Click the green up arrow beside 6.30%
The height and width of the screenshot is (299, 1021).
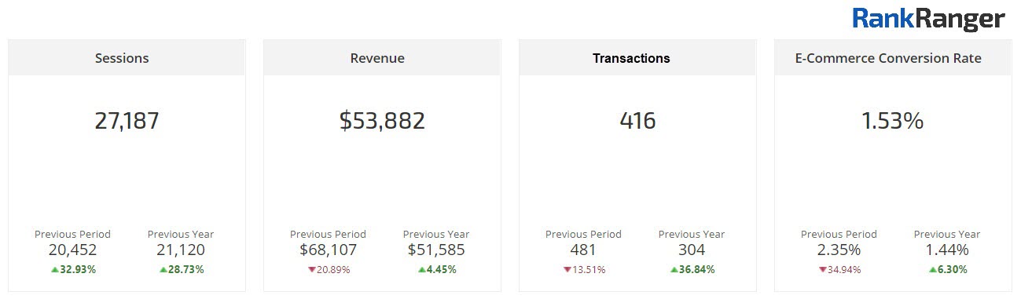tap(932, 269)
